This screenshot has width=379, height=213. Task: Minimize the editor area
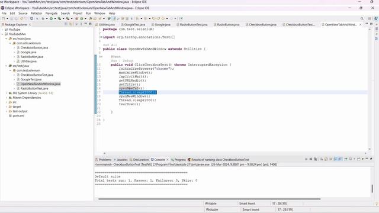[x=367, y=24]
